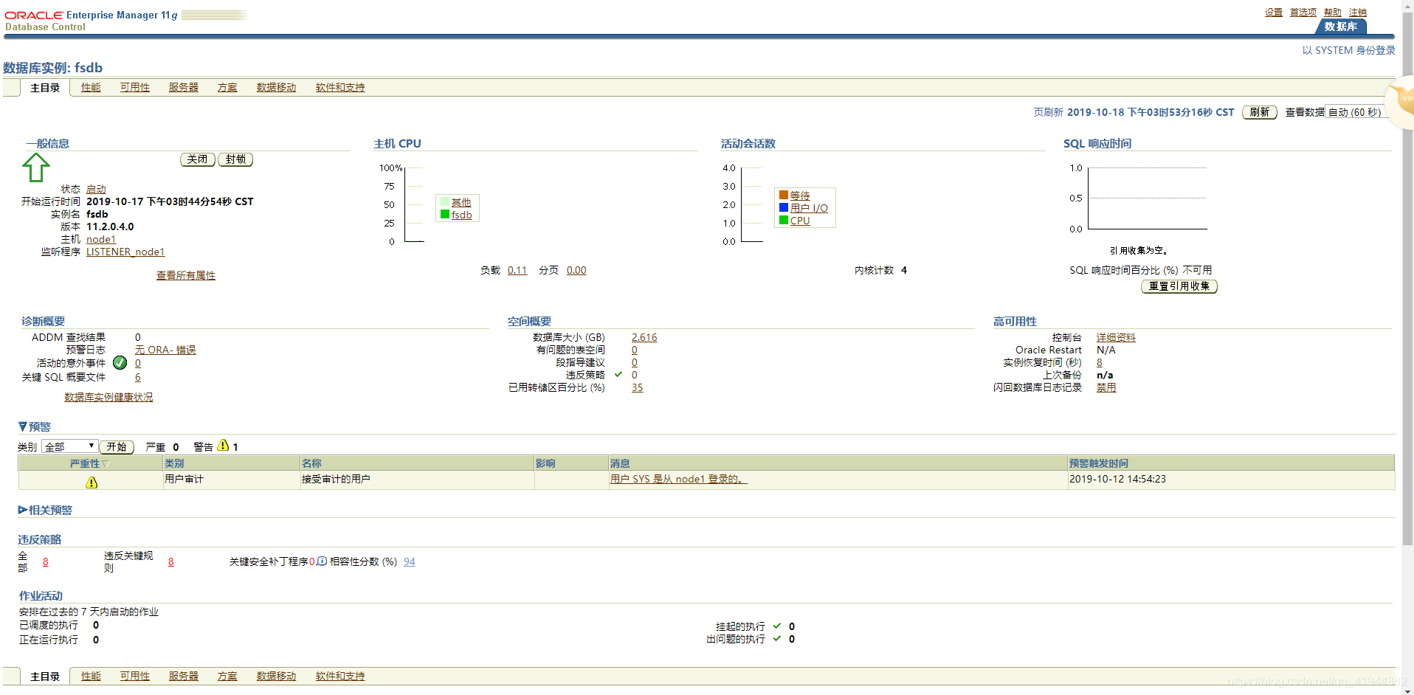Open the 违反关键规则 count 8
Viewport: 1414px width, 695px height.
pyautogui.click(x=171, y=561)
